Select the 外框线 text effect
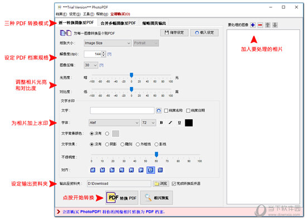This screenshot has width=307, height=223. 138,144
